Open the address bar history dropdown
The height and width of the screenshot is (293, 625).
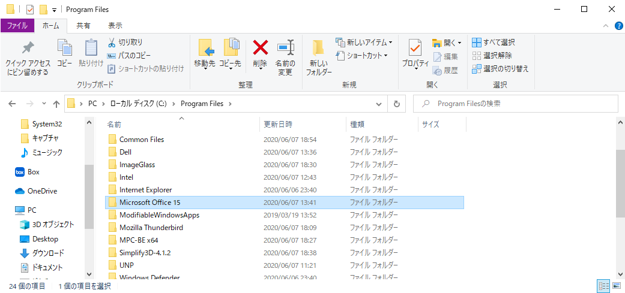click(379, 104)
